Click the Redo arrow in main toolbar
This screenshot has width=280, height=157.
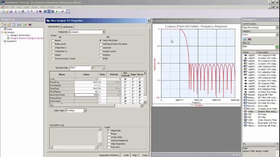point(31,11)
